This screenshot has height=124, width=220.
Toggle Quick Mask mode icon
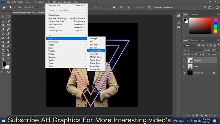coord(3,72)
